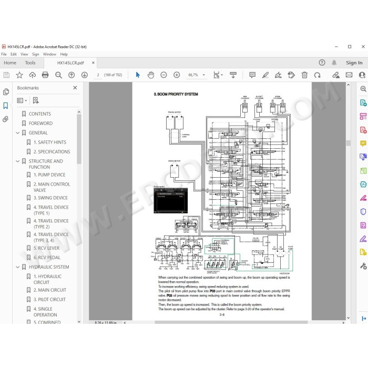Open the Help menu
The width and height of the screenshot is (368, 368).
pos(64,54)
